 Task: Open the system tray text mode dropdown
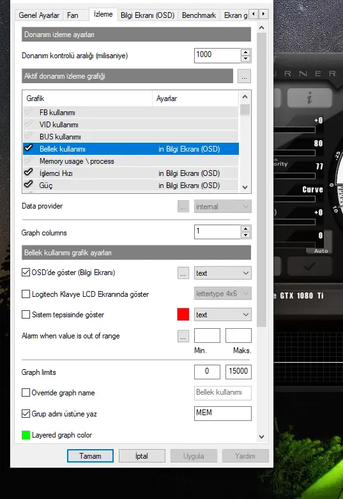pos(223,314)
